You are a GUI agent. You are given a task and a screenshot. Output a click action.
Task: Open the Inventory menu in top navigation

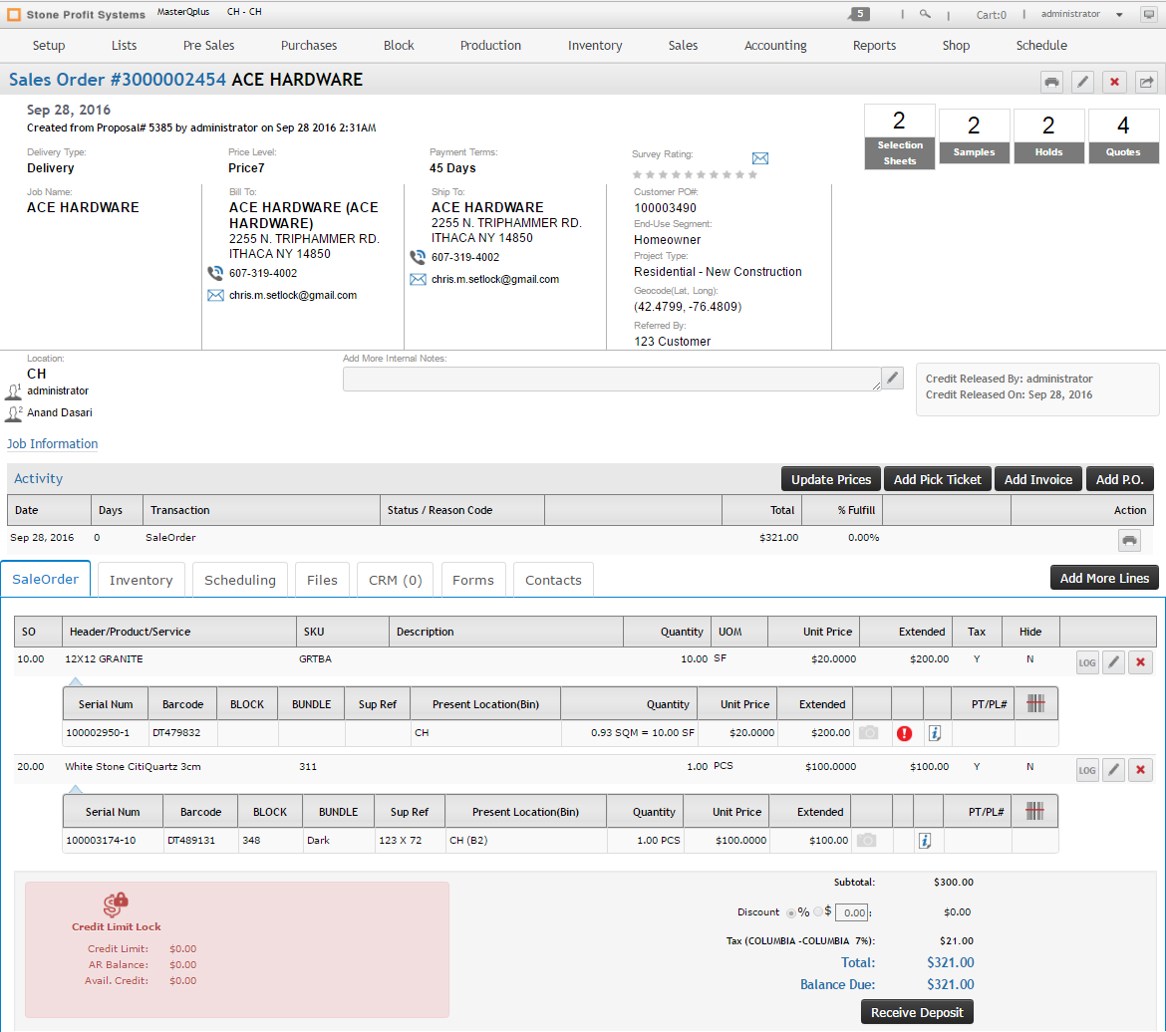click(x=595, y=46)
